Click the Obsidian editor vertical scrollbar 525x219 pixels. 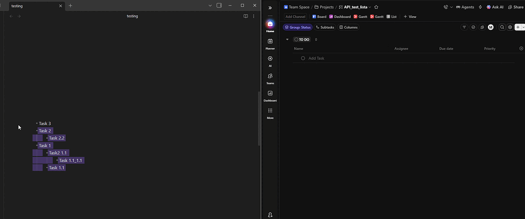click(259, 118)
